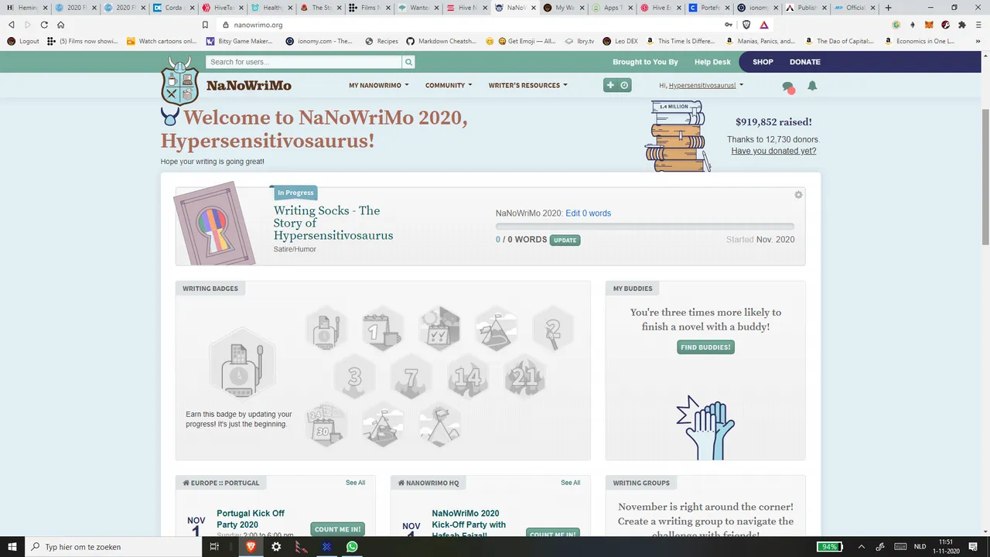Switch to the HiveTasks browser tab

click(223, 8)
